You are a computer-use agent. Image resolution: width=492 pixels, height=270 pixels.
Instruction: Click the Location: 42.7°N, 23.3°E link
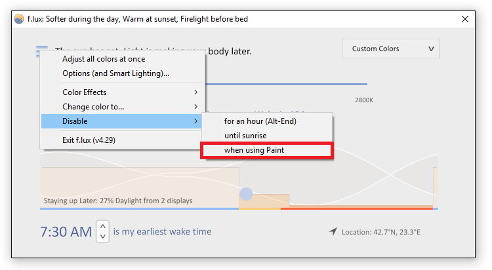point(381,232)
